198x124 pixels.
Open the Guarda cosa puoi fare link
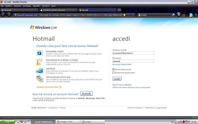tap(48, 87)
